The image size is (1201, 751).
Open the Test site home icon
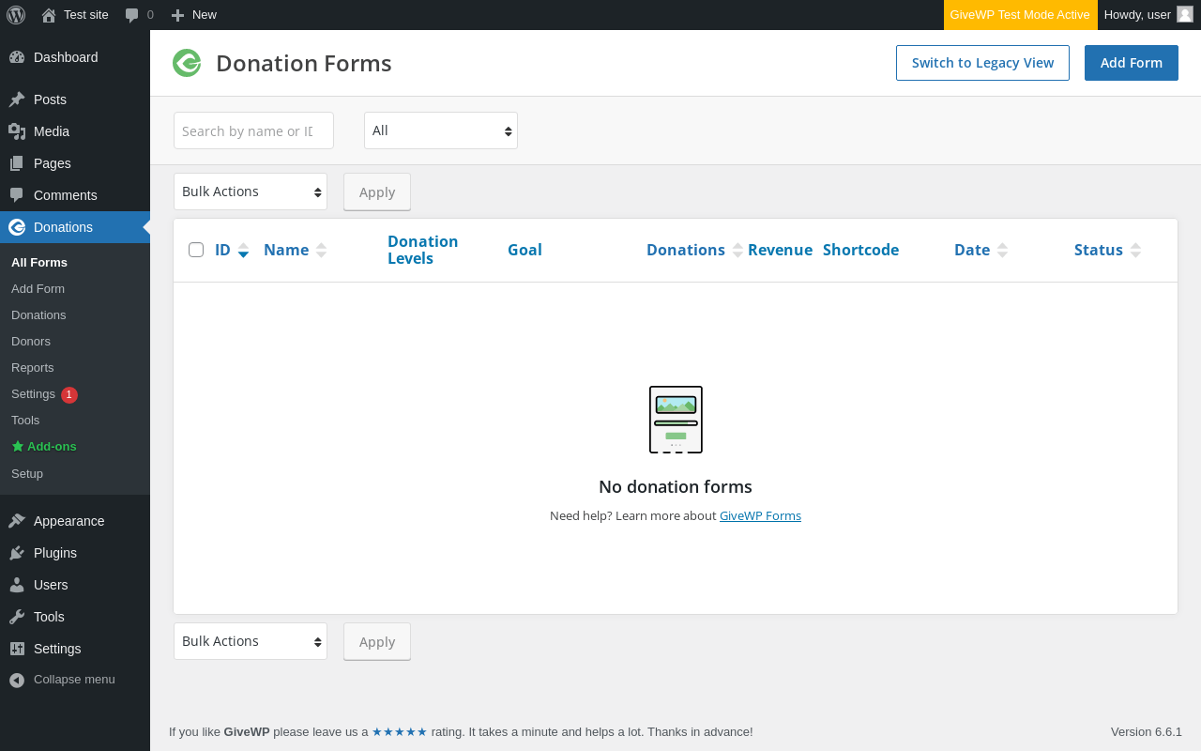click(x=49, y=15)
